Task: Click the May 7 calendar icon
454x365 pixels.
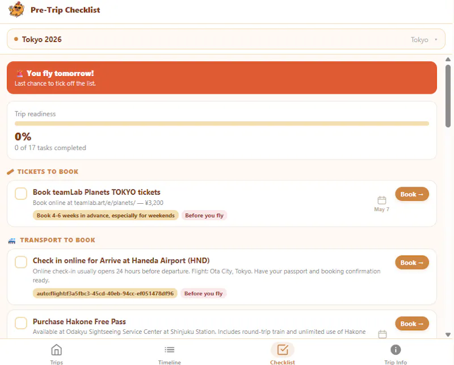Action: click(x=382, y=200)
